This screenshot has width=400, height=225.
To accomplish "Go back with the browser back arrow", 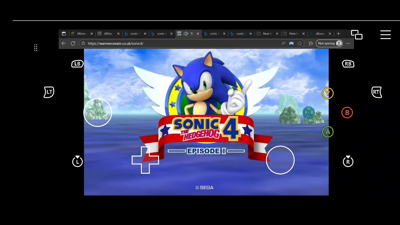I will (64, 43).
